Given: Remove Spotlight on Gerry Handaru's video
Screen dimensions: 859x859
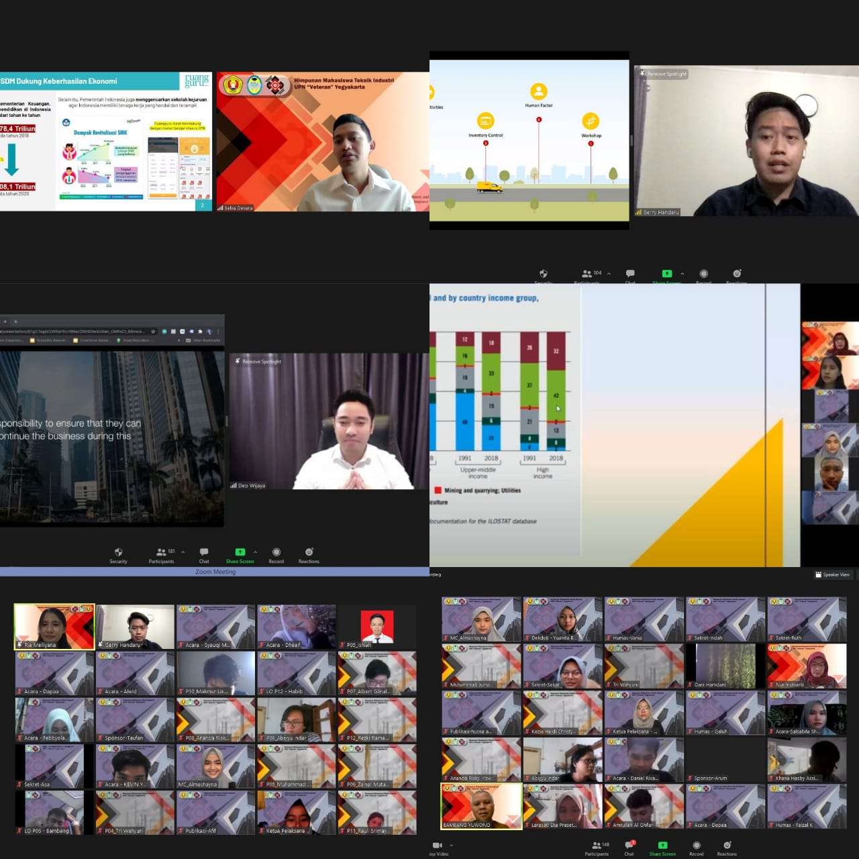Looking at the screenshot, I should 664,74.
